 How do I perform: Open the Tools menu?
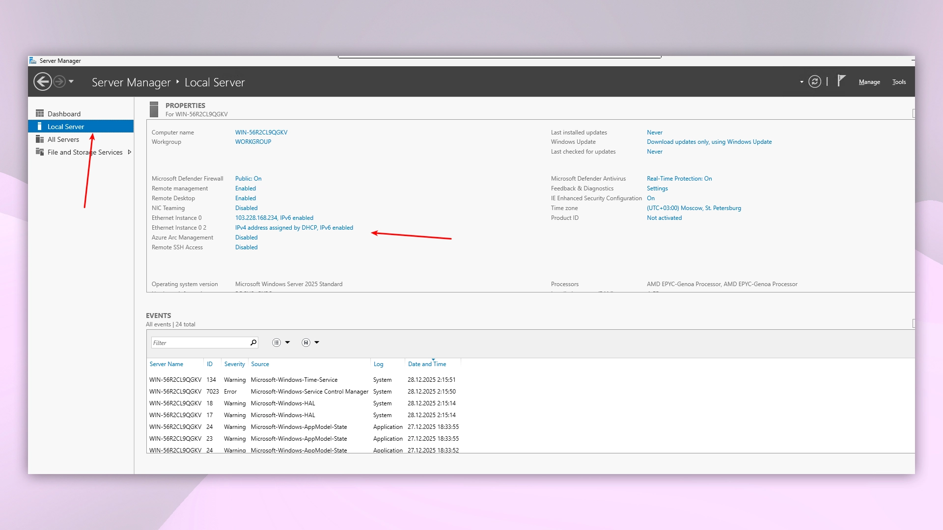tap(899, 82)
